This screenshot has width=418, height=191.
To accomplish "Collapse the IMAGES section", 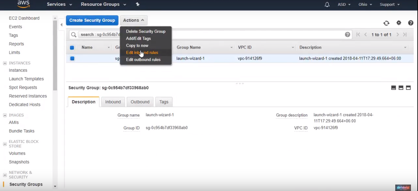I will 5,115.
